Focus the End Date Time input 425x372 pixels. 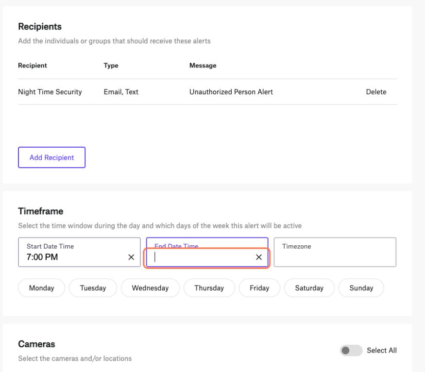[x=204, y=257]
